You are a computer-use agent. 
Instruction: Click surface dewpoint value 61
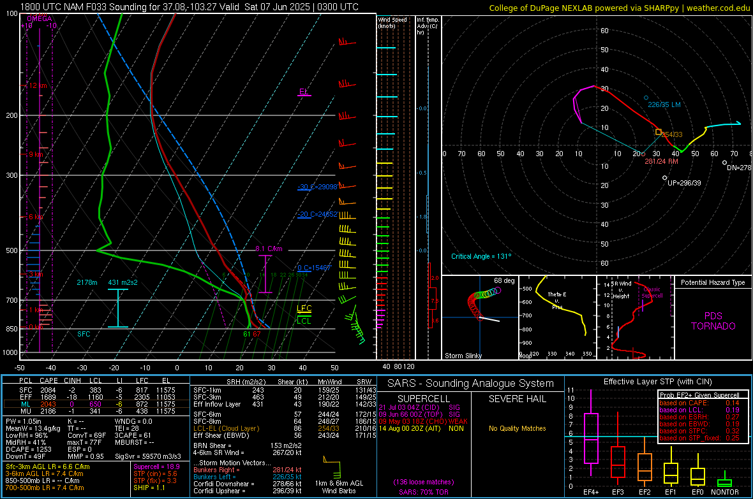247,334
